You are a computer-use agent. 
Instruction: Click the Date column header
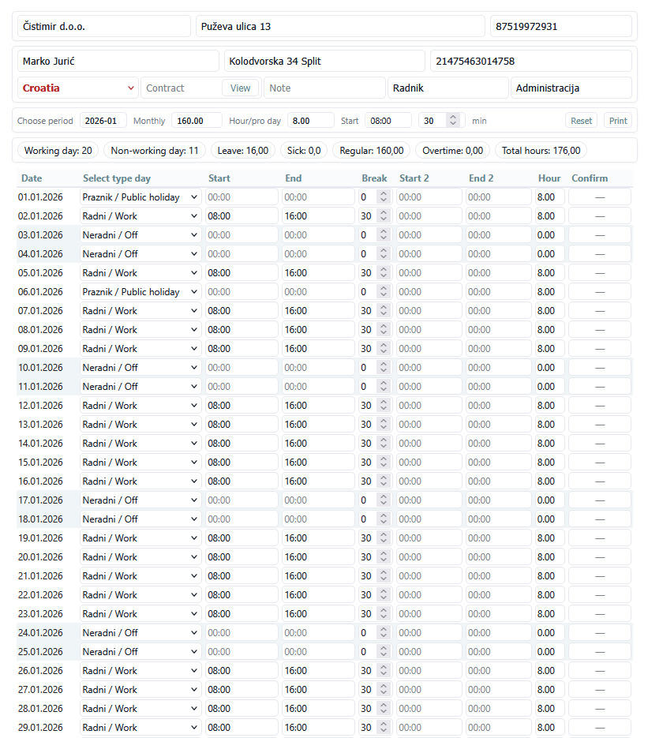(x=32, y=178)
